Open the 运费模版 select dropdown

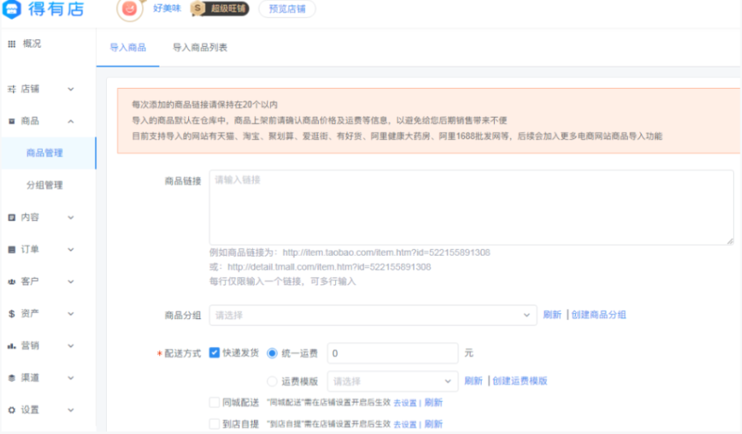click(392, 381)
